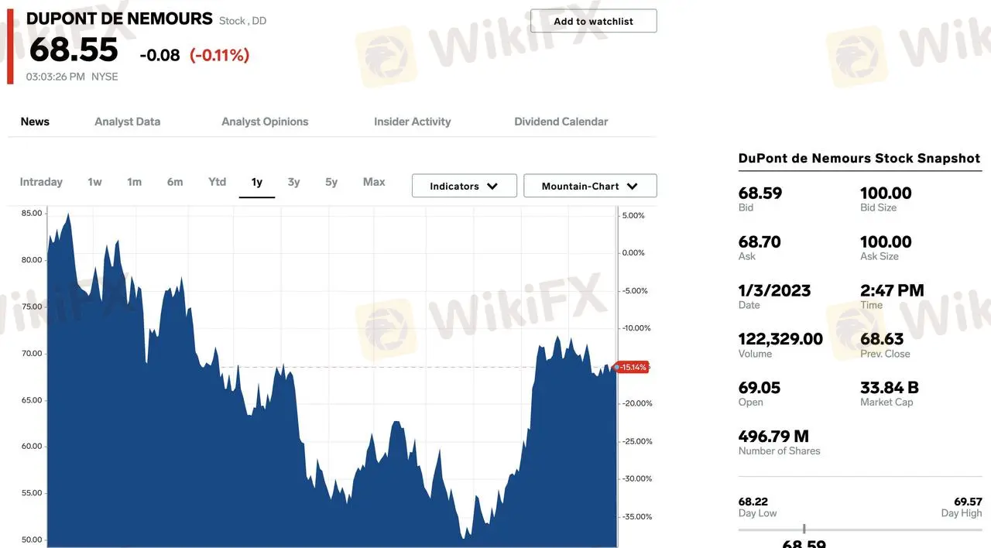Click the 496.79 M Number of Shares value

point(773,437)
